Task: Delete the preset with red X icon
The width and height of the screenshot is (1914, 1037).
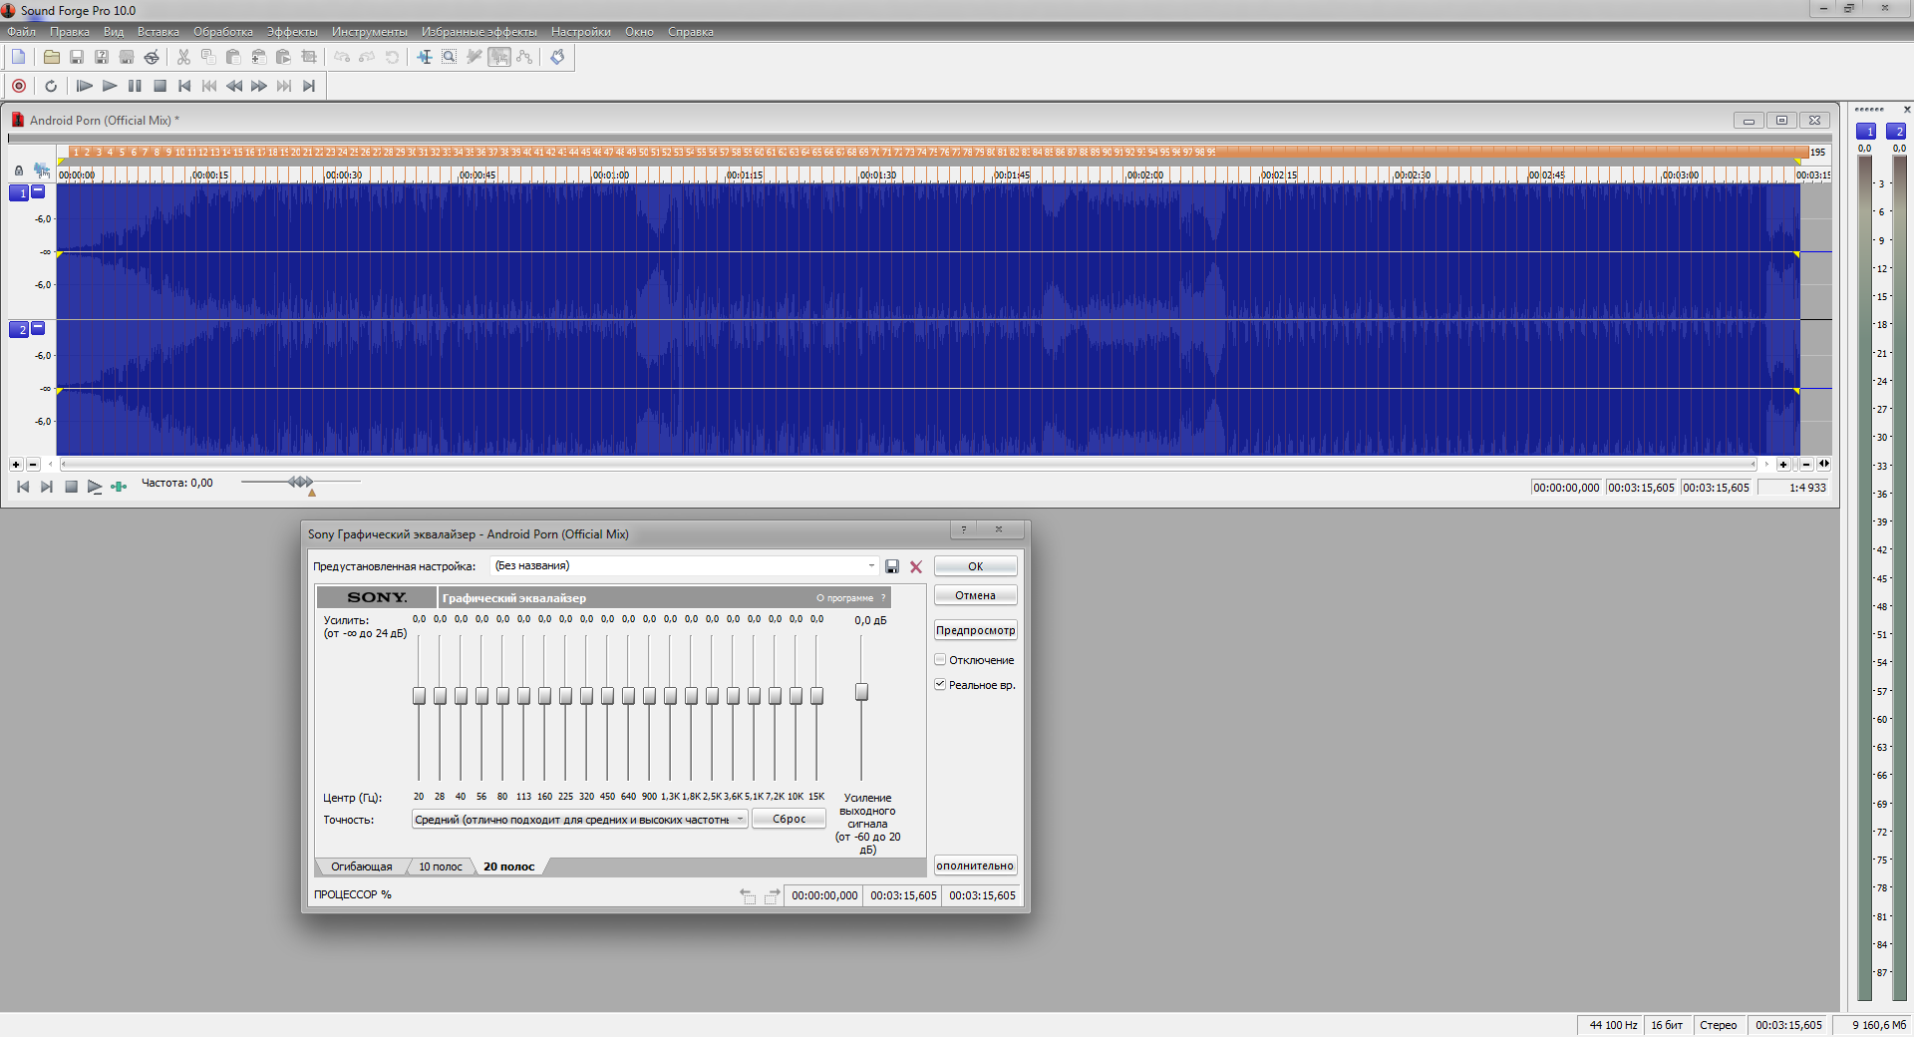Action: click(916, 566)
